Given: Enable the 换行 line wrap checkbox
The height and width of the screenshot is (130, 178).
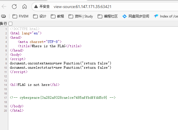Looking at the screenshot, I should point(11,23).
